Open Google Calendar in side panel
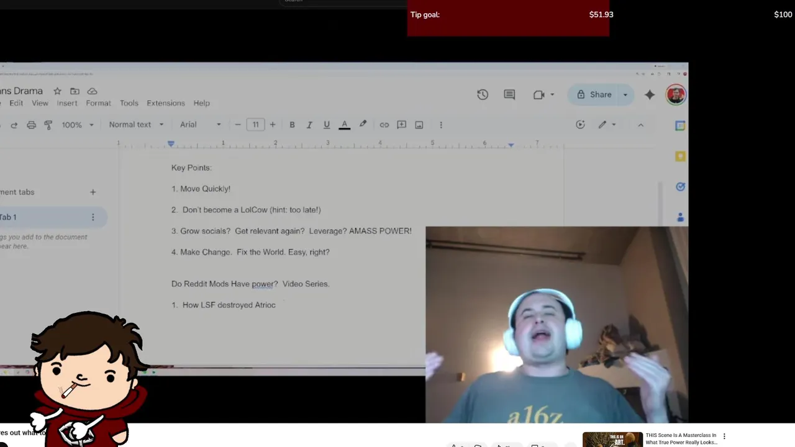 (680, 125)
